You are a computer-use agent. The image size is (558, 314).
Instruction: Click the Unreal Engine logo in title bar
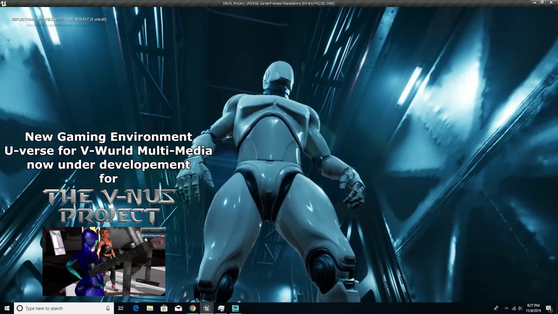[x=4, y=3]
